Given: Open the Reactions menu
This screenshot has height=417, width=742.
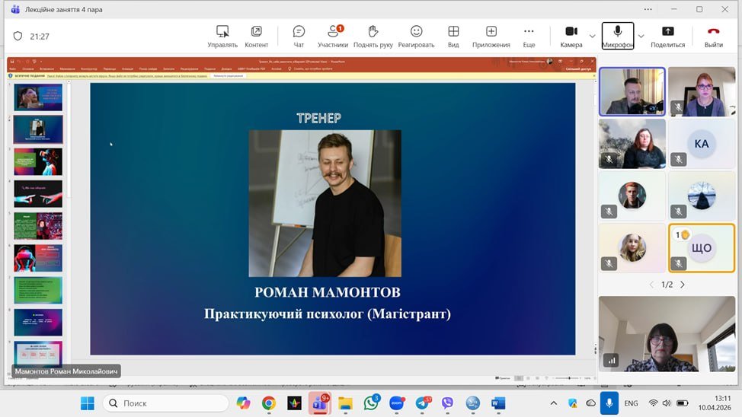Looking at the screenshot, I should click(x=416, y=36).
